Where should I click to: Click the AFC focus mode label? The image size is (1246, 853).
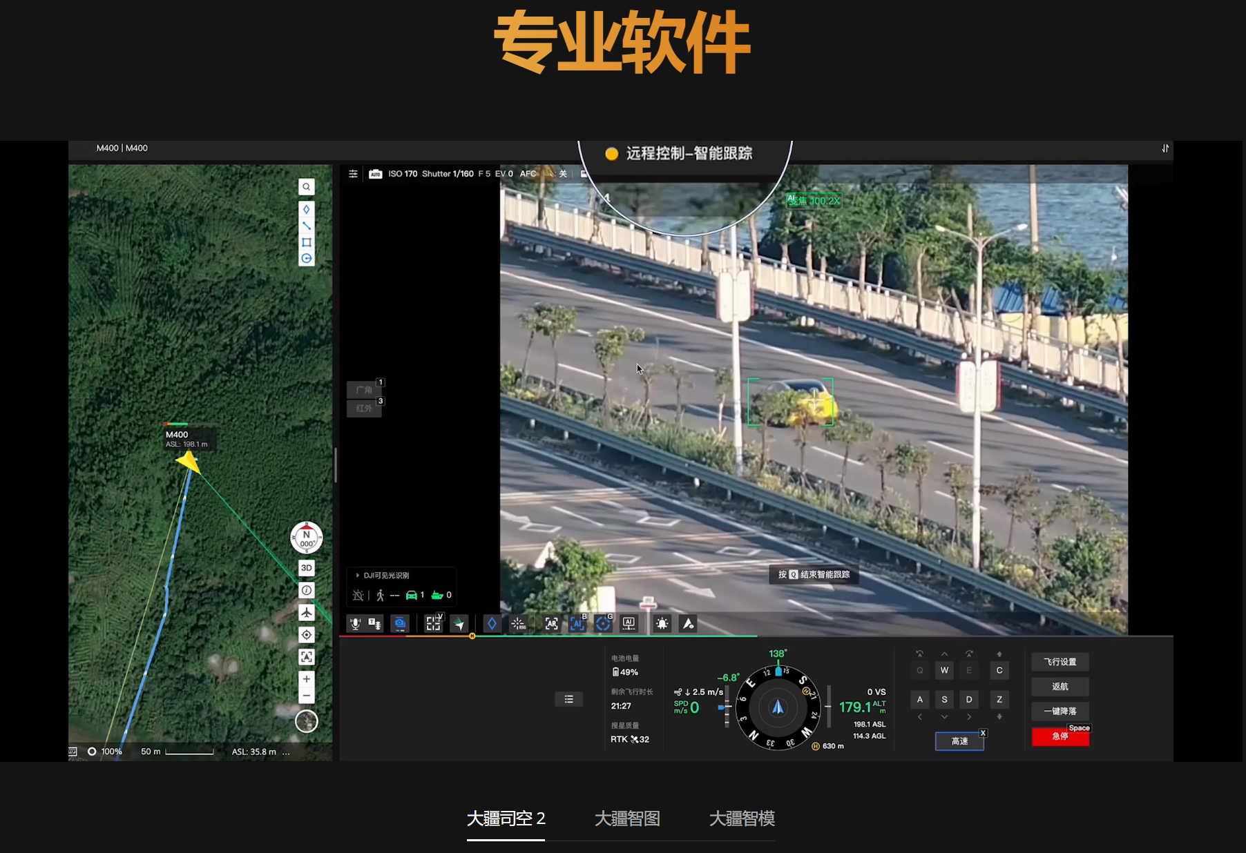pyautogui.click(x=528, y=174)
